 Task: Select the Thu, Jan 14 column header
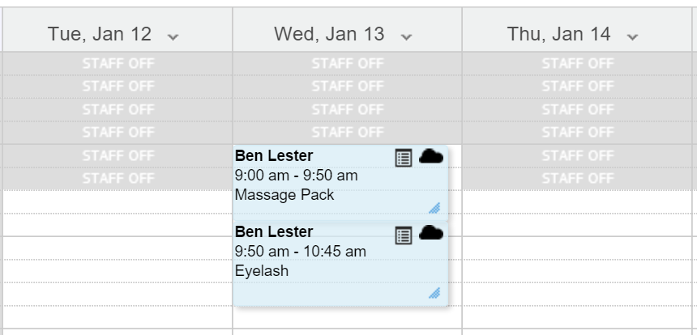(577, 29)
